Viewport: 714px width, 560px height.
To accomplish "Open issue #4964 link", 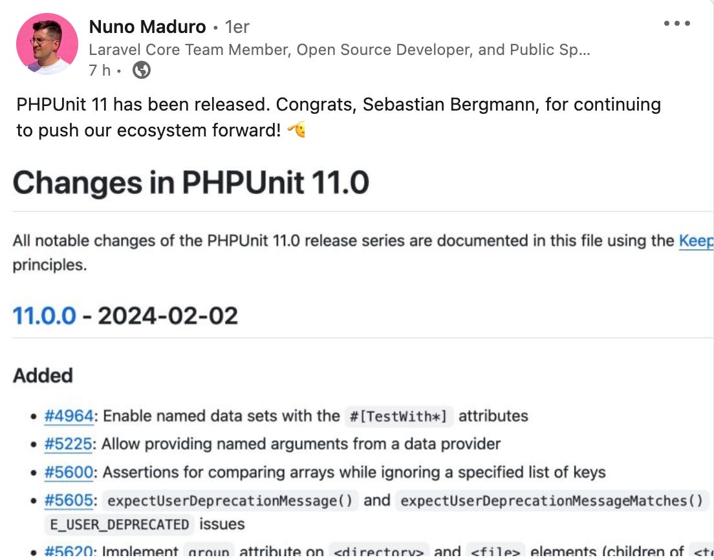I will [69, 416].
